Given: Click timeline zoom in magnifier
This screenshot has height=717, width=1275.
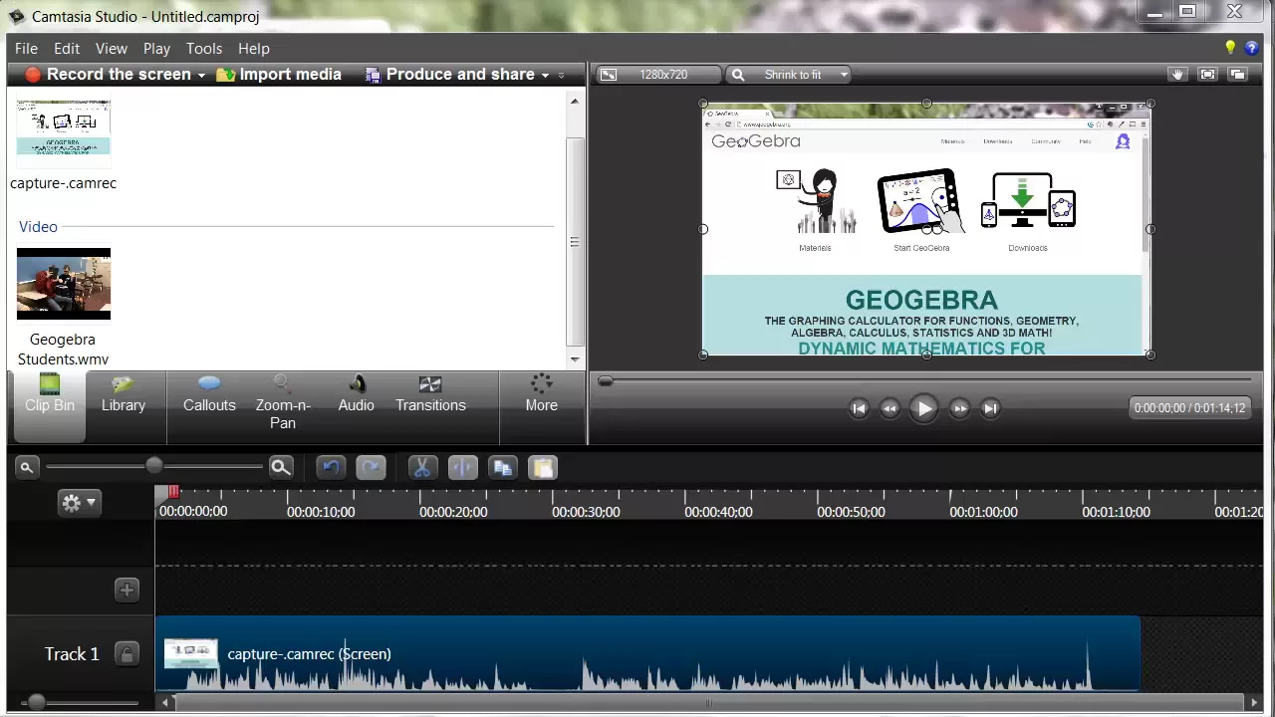Looking at the screenshot, I should coord(281,467).
